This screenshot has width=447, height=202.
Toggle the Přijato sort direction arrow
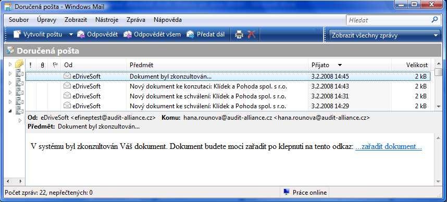click(x=340, y=65)
